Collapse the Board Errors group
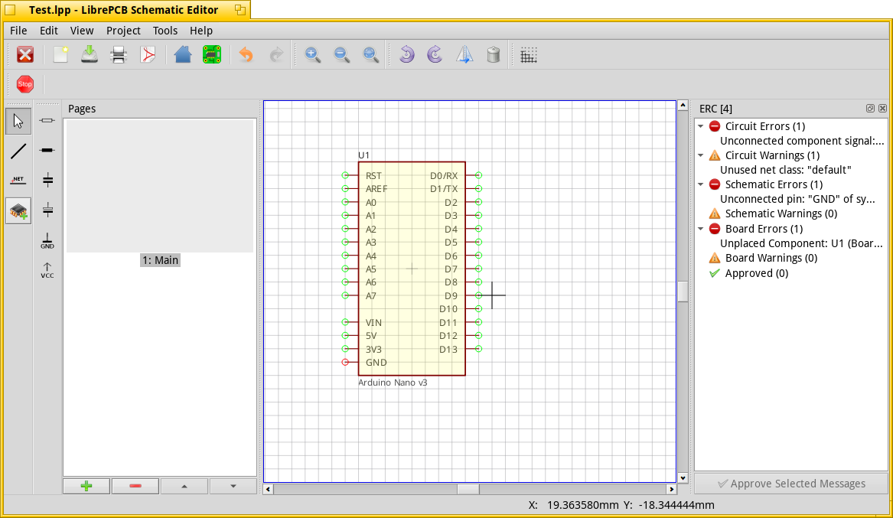This screenshot has width=893, height=518. coord(701,229)
